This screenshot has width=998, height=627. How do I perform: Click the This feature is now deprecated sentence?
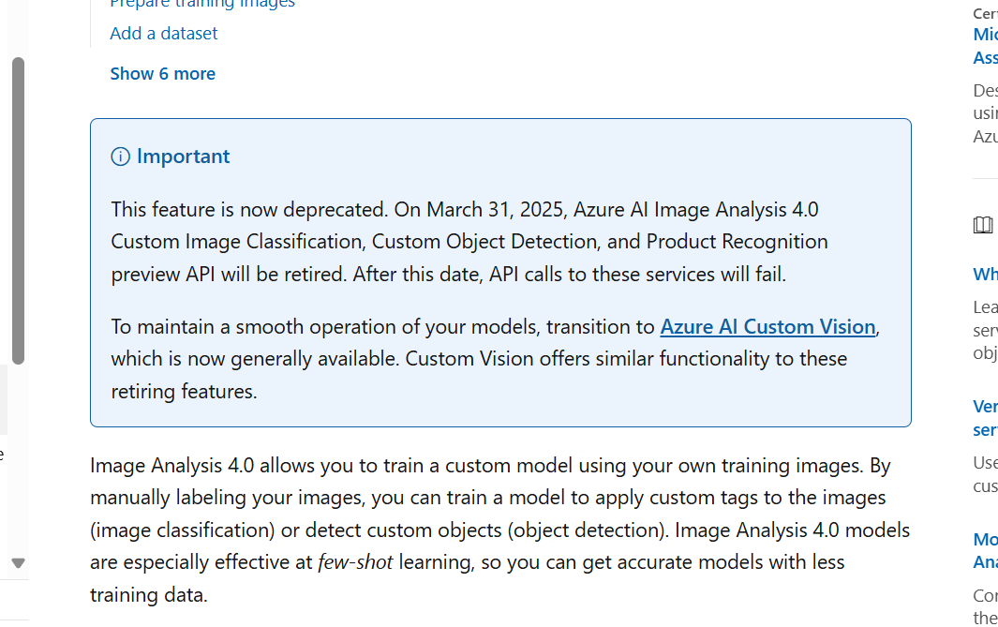click(x=249, y=209)
